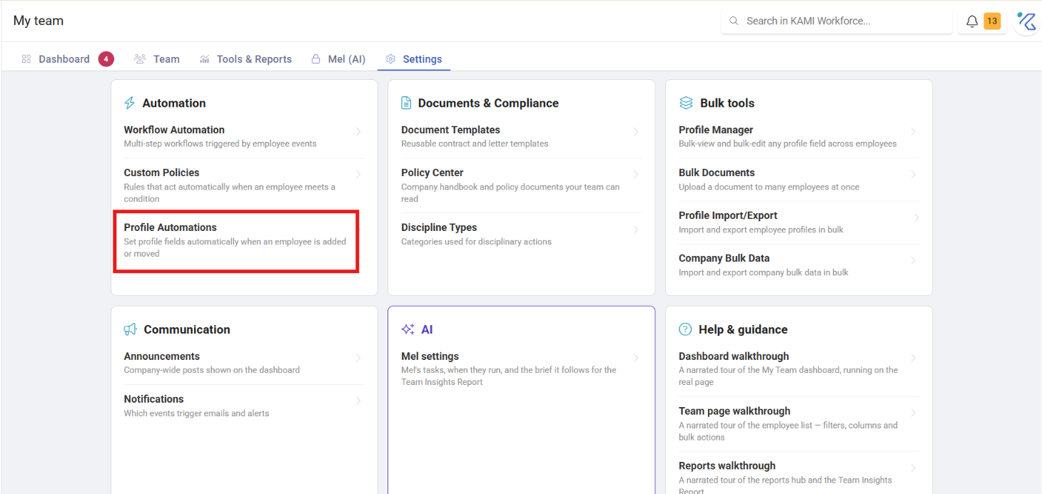Open the Workflow Automation link
Screen dimensions: 1042x494
[x=174, y=130]
